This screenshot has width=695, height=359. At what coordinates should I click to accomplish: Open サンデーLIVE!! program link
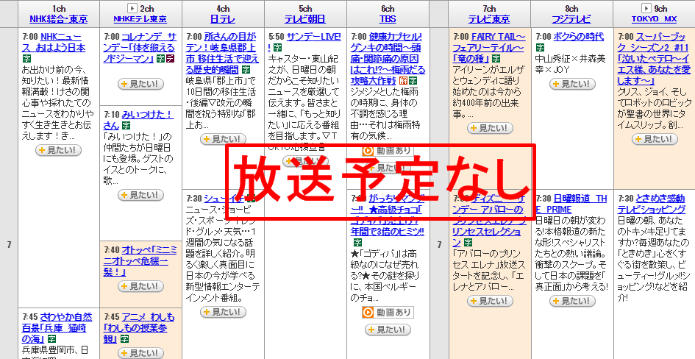[304, 42]
